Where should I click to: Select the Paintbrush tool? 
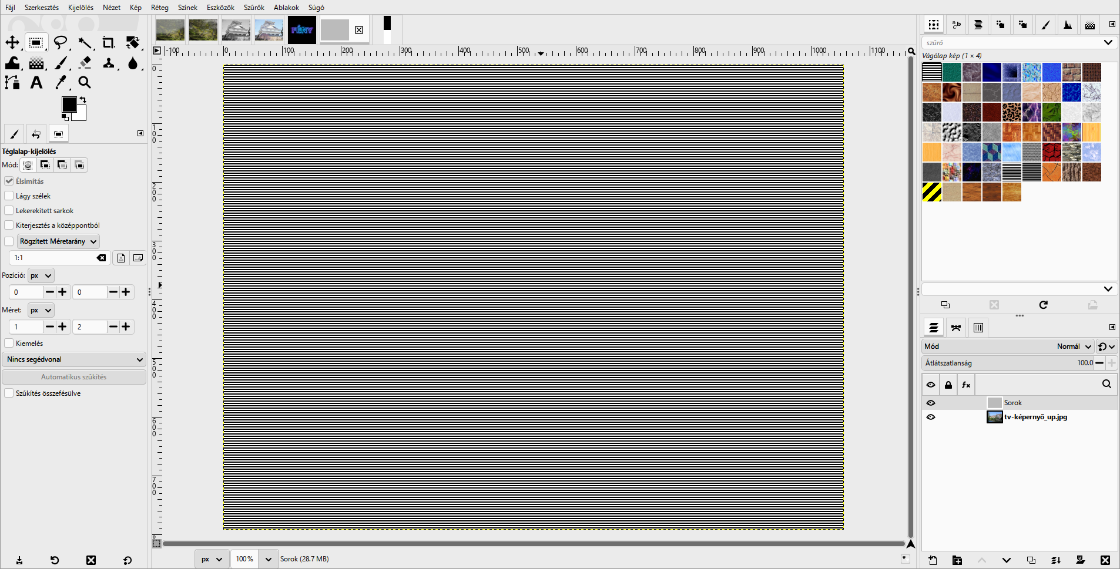coord(61,63)
